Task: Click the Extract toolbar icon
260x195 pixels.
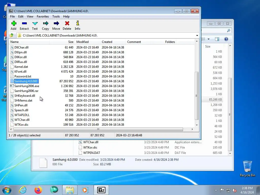Action: tap(24, 23)
